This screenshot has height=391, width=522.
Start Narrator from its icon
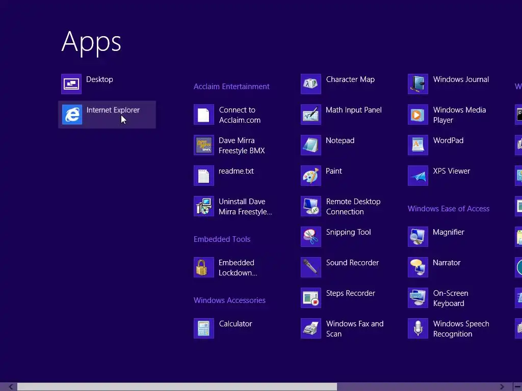click(x=418, y=267)
